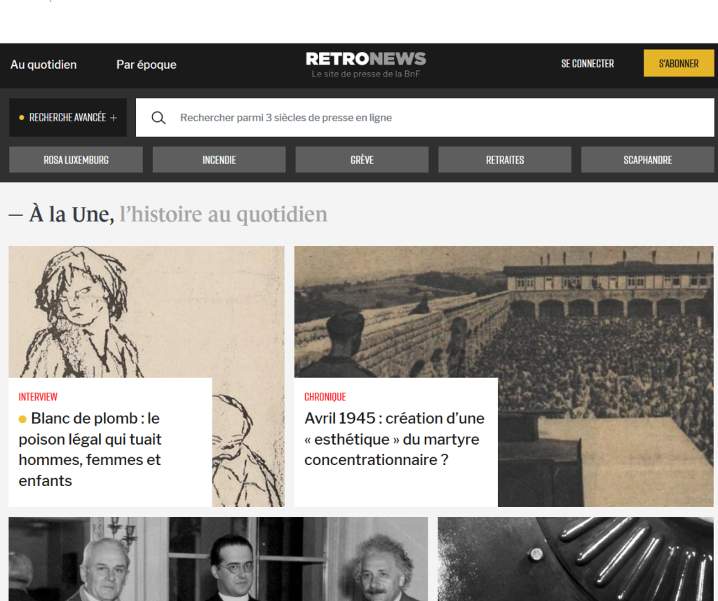The width and height of the screenshot is (718, 601).
Task: Click the magnifying glass search icon
Action: pos(158,118)
